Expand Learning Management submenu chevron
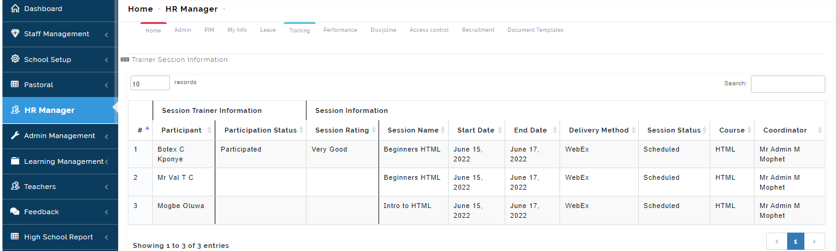 [x=106, y=162]
